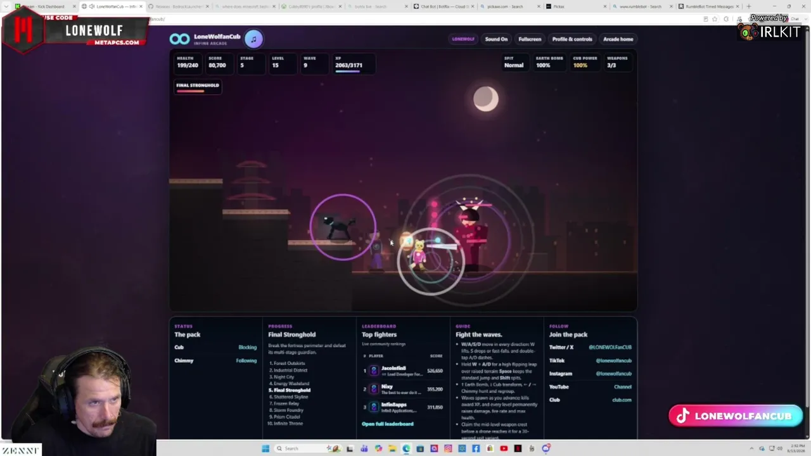Screen dimensions: 811x456
Task: Click the black wolf cub character
Action: click(x=339, y=227)
